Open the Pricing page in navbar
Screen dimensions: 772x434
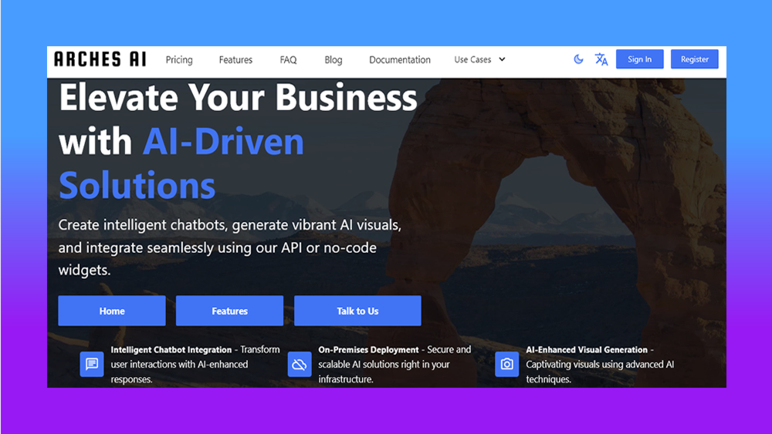coord(179,59)
